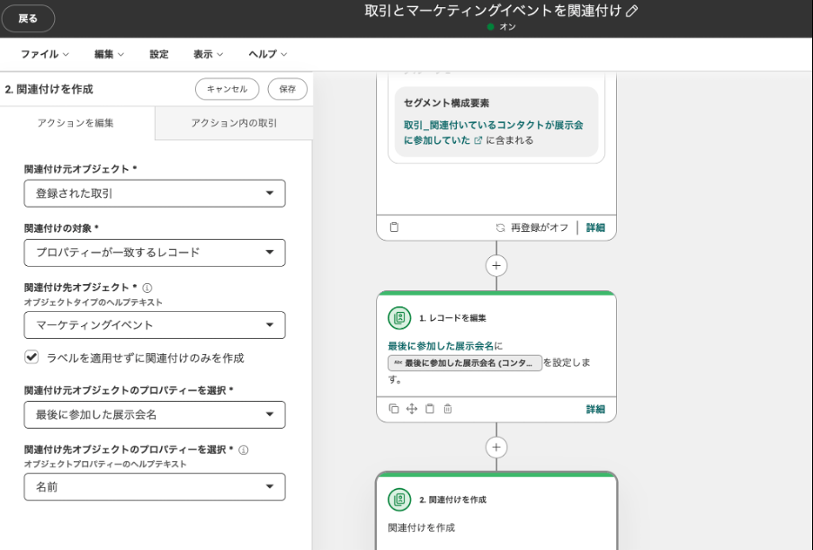Open the 編集 menu
The height and width of the screenshot is (550, 813).
(x=109, y=54)
